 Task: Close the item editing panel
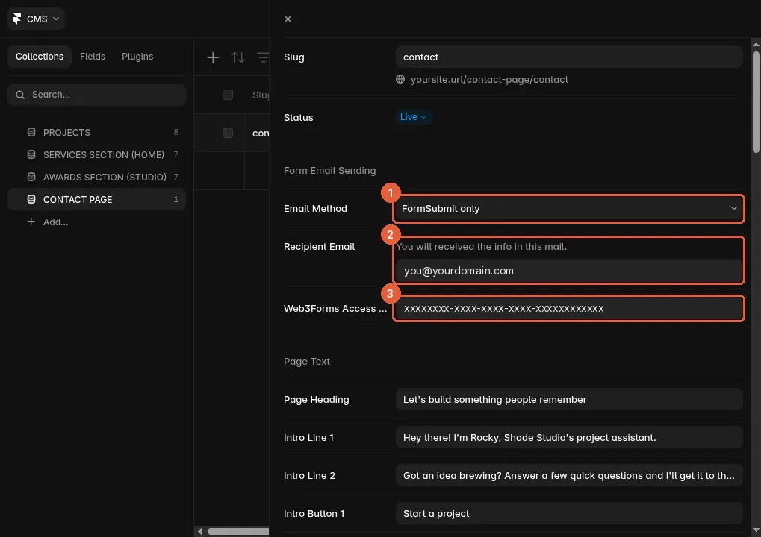click(288, 19)
